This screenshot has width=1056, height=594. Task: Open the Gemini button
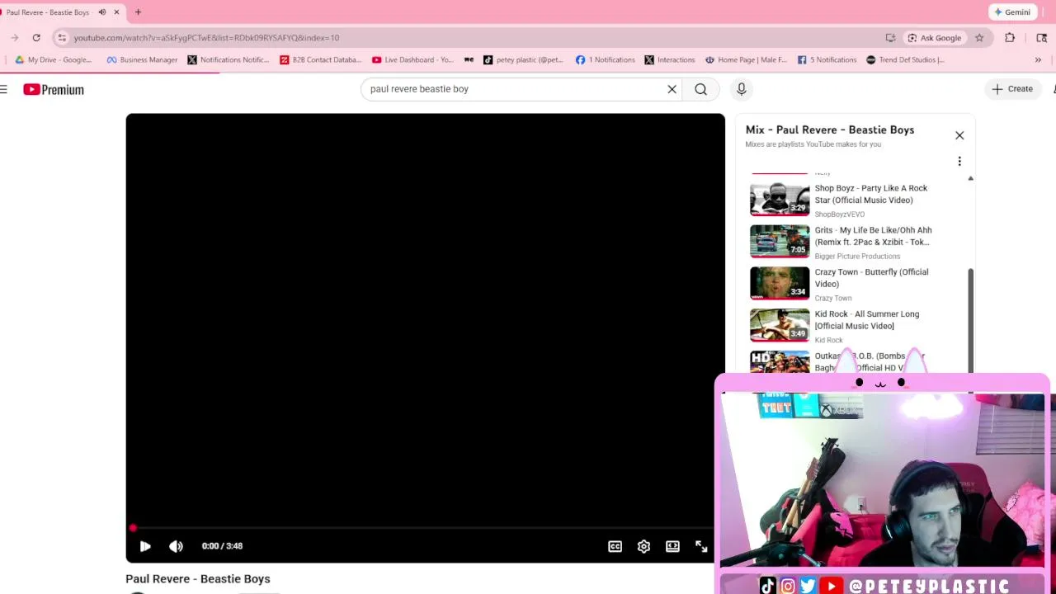(x=1012, y=12)
